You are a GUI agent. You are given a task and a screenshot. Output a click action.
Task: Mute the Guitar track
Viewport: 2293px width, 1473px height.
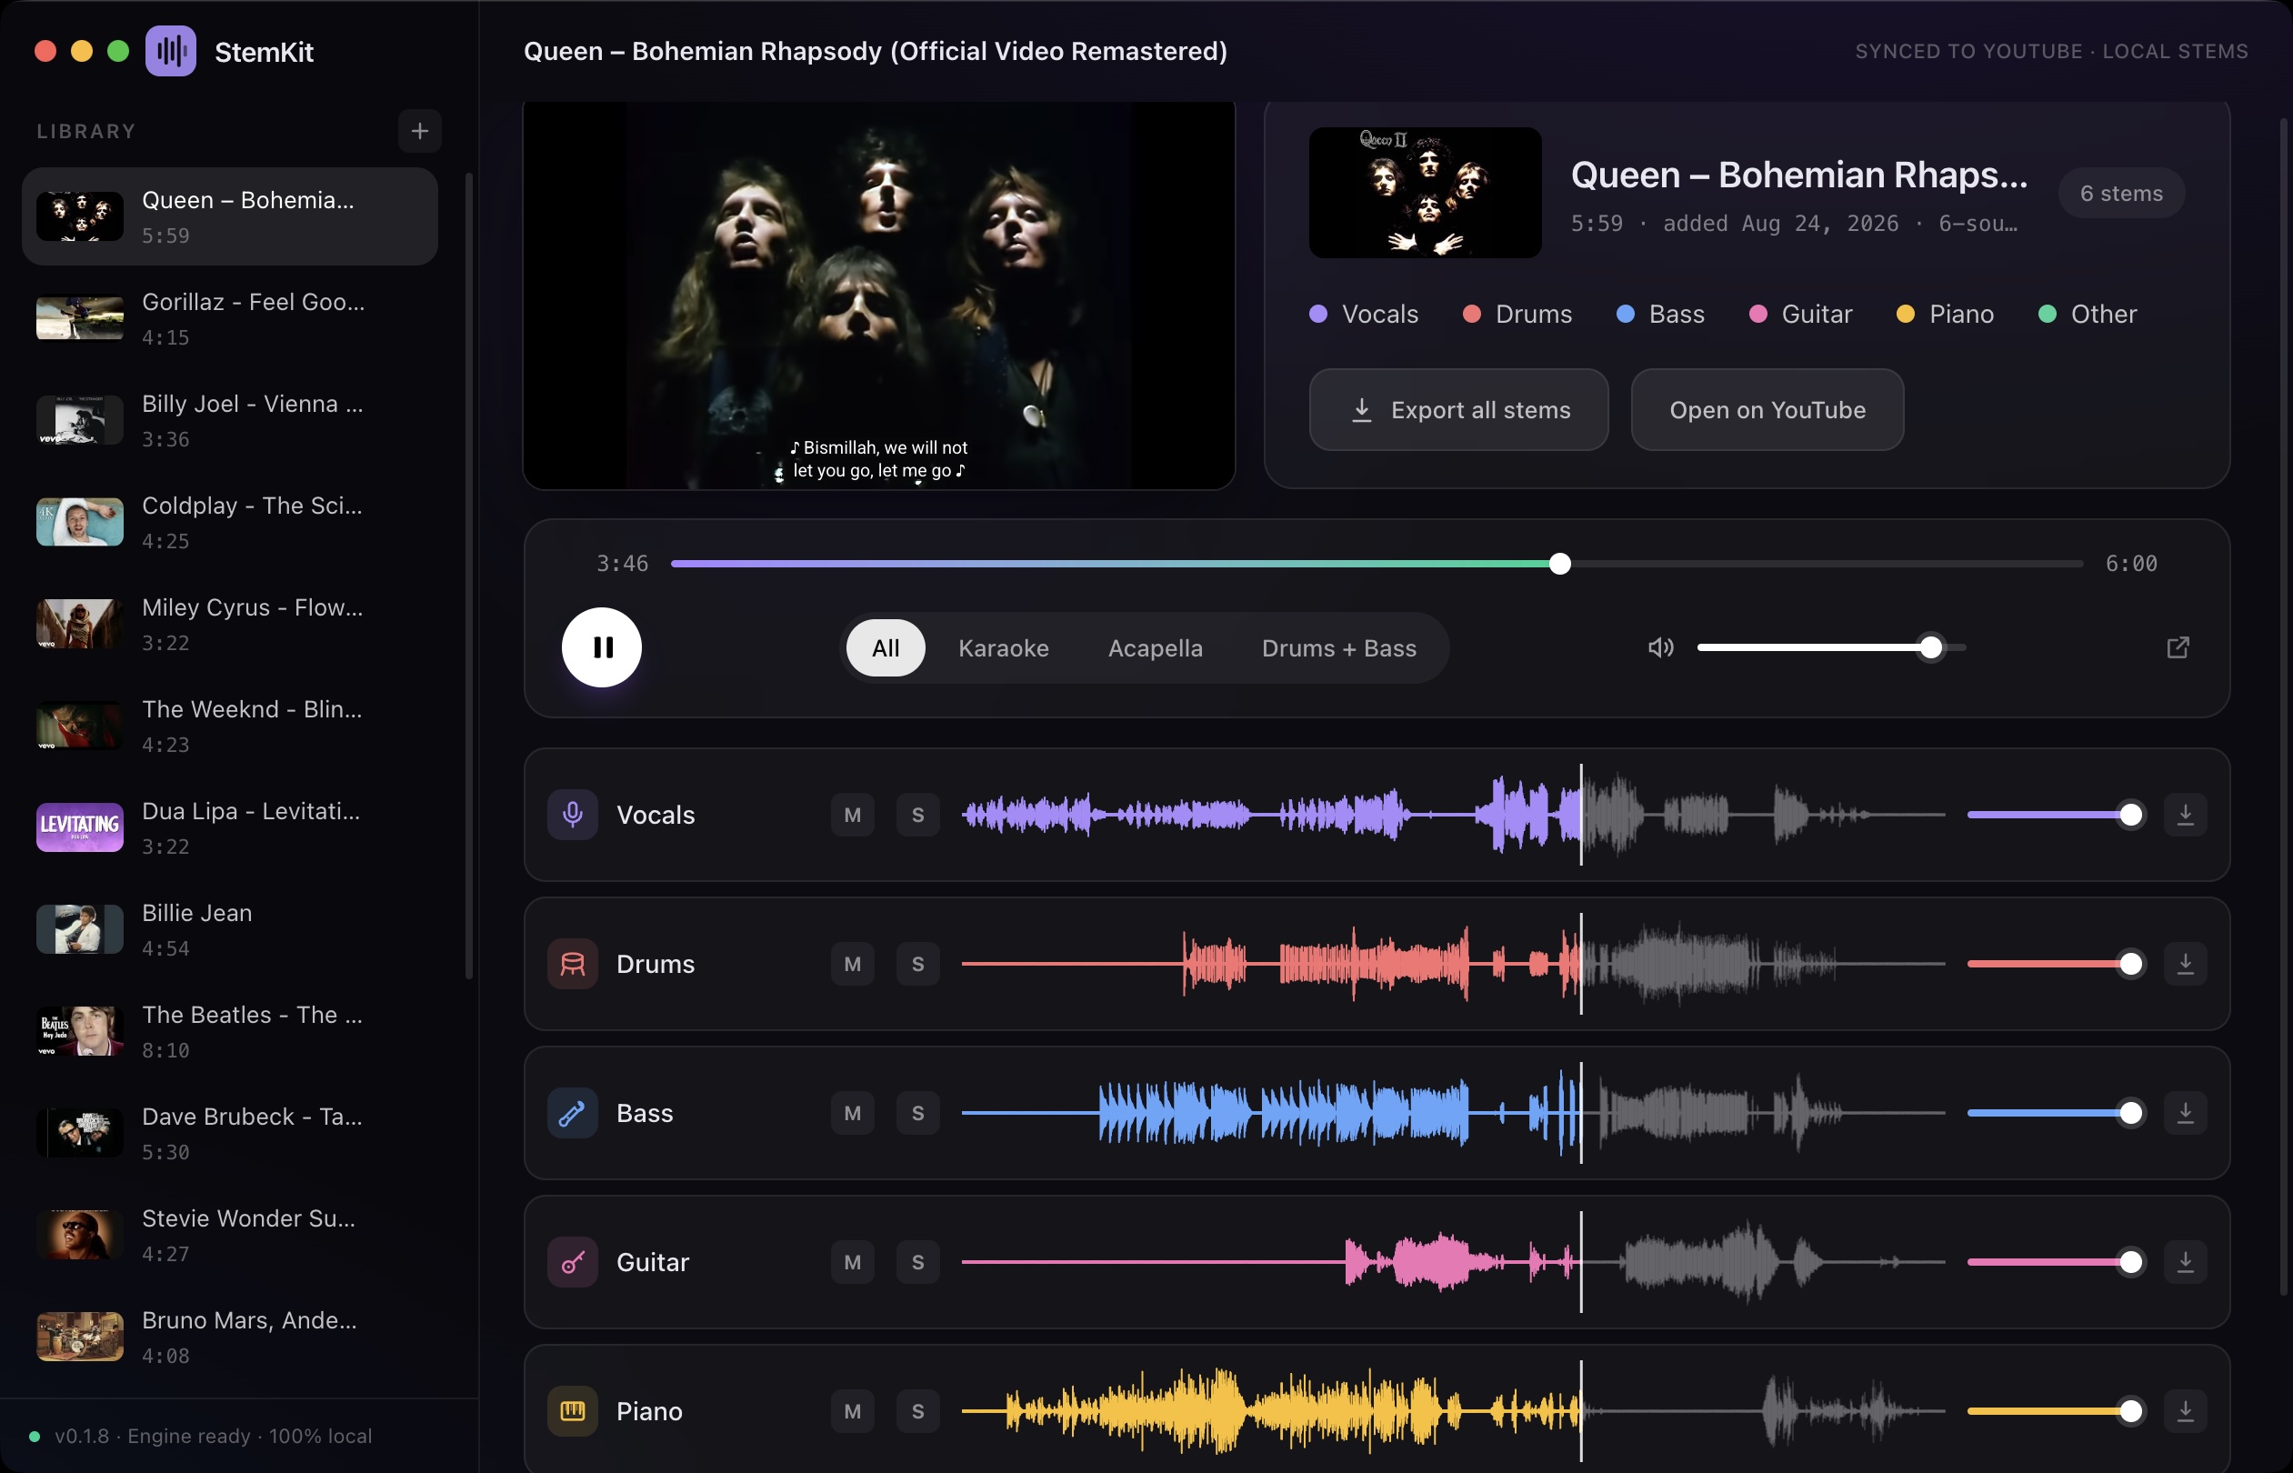[x=852, y=1263]
